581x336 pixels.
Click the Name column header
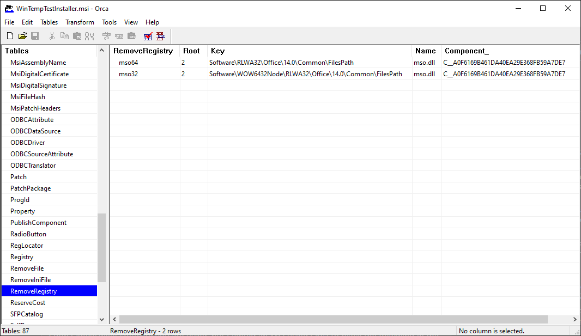coord(427,51)
